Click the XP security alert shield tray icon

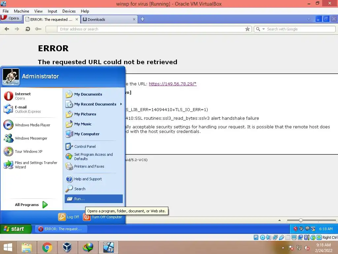[x=295, y=229]
